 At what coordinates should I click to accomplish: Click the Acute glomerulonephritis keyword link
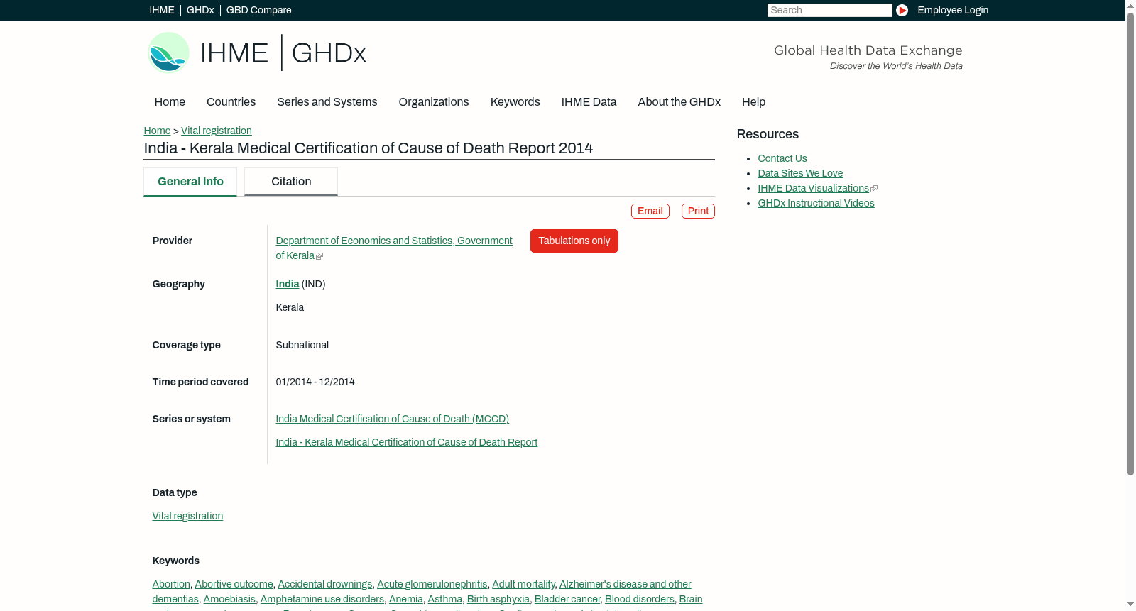pos(432,585)
